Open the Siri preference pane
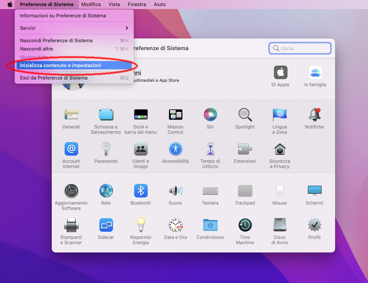Screen dimensions: 368x283 click(x=210, y=115)
